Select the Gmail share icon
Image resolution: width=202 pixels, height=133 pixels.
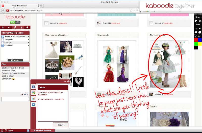(33, 99)
